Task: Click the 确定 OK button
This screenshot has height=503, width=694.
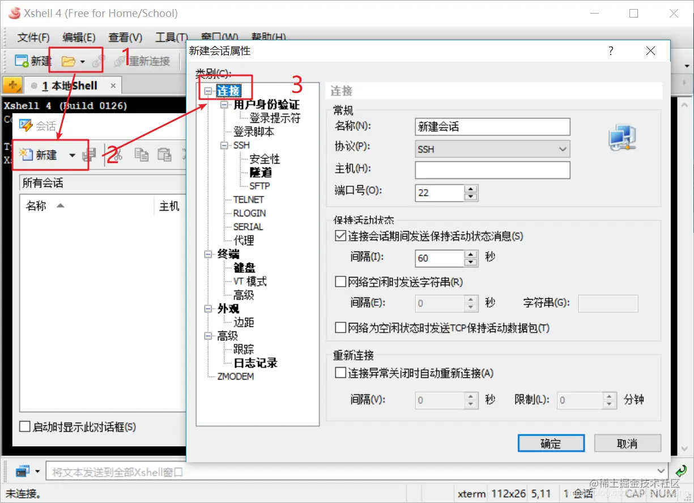Action: [551, 444]
